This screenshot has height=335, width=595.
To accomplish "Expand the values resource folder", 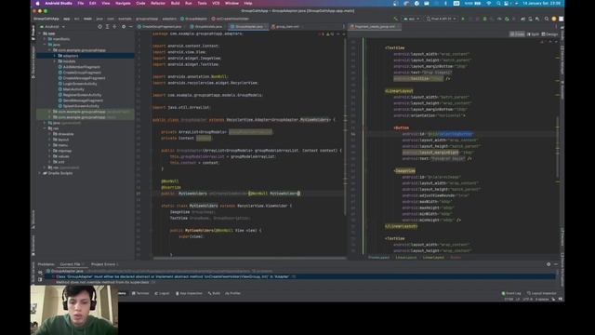I will 49,156.
